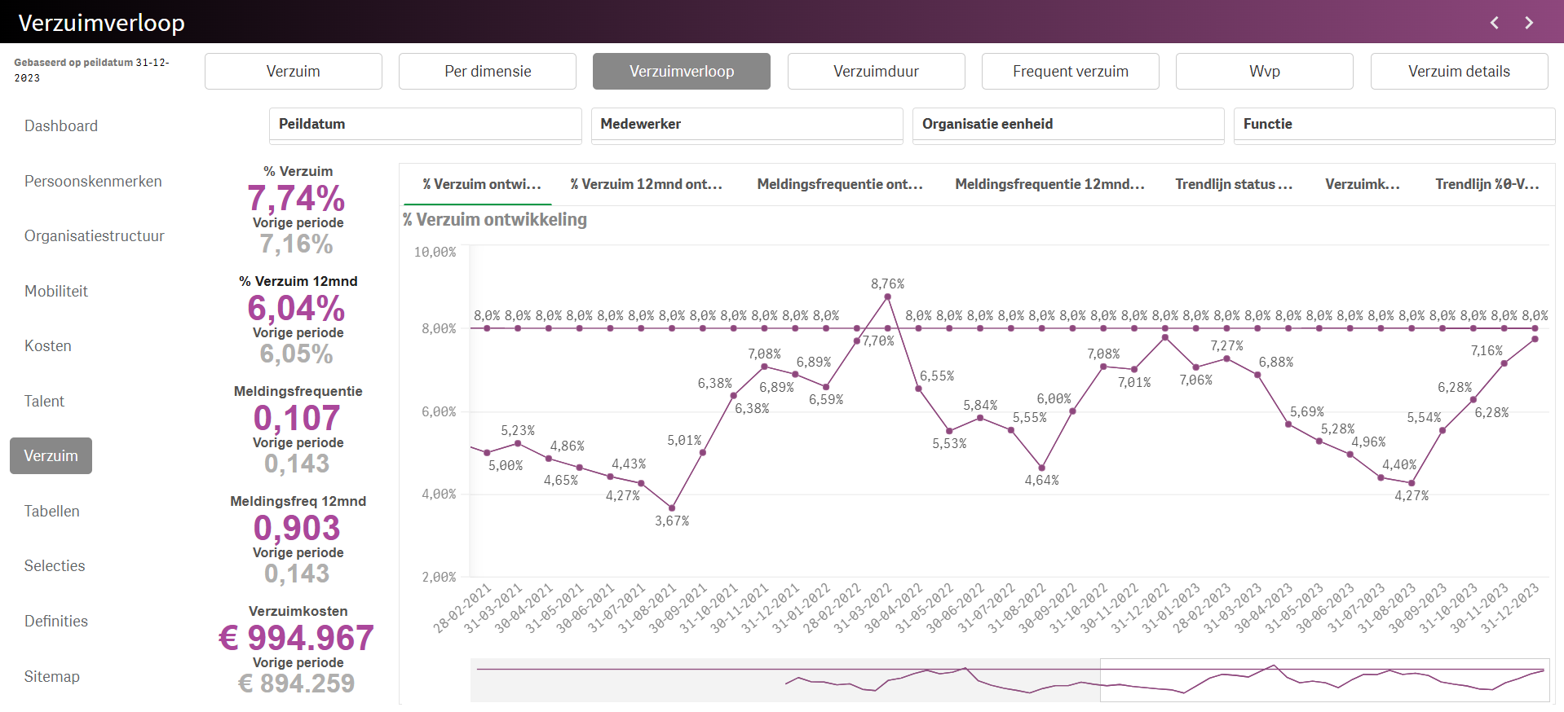Switch to Verzuimduur view
This screenshot has height=712, width=1564.
point(876,72)
